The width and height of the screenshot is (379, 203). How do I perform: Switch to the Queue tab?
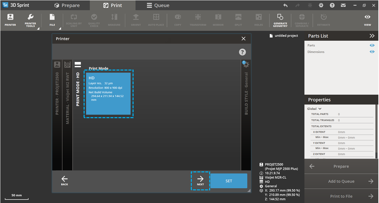(x=158, y=5)
